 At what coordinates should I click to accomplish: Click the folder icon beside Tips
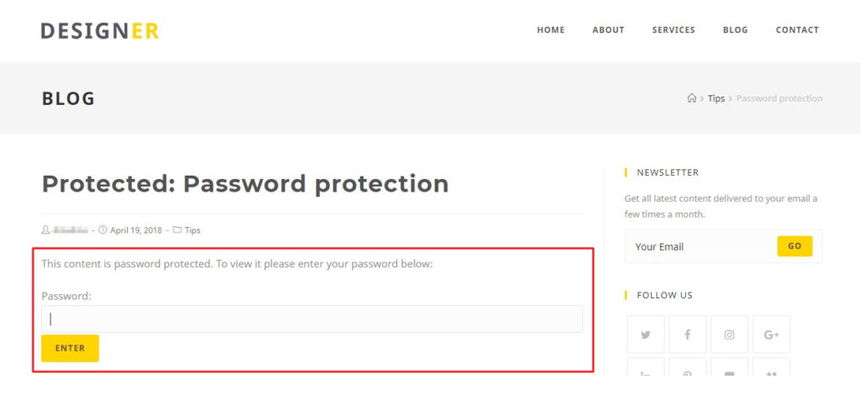coord(177,230)
